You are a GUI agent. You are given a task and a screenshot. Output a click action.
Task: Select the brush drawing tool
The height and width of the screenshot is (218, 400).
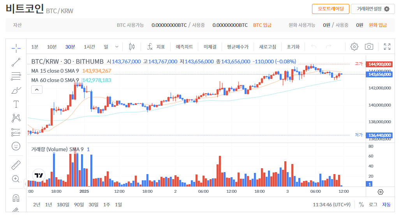tap(16, 90)
